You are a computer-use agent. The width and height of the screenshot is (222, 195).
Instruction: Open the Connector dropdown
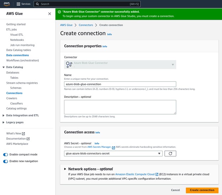pos(120,64)
